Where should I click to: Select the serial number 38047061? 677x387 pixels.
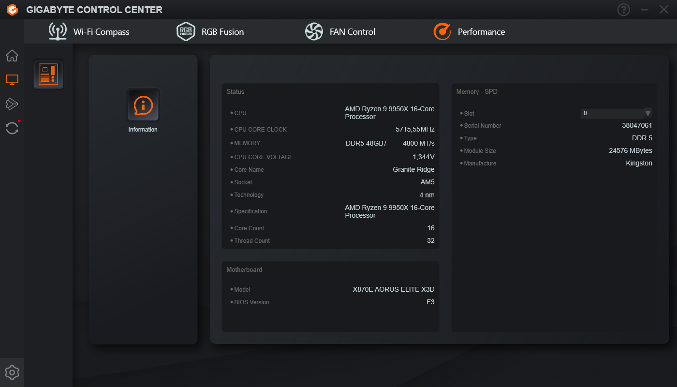637,125
